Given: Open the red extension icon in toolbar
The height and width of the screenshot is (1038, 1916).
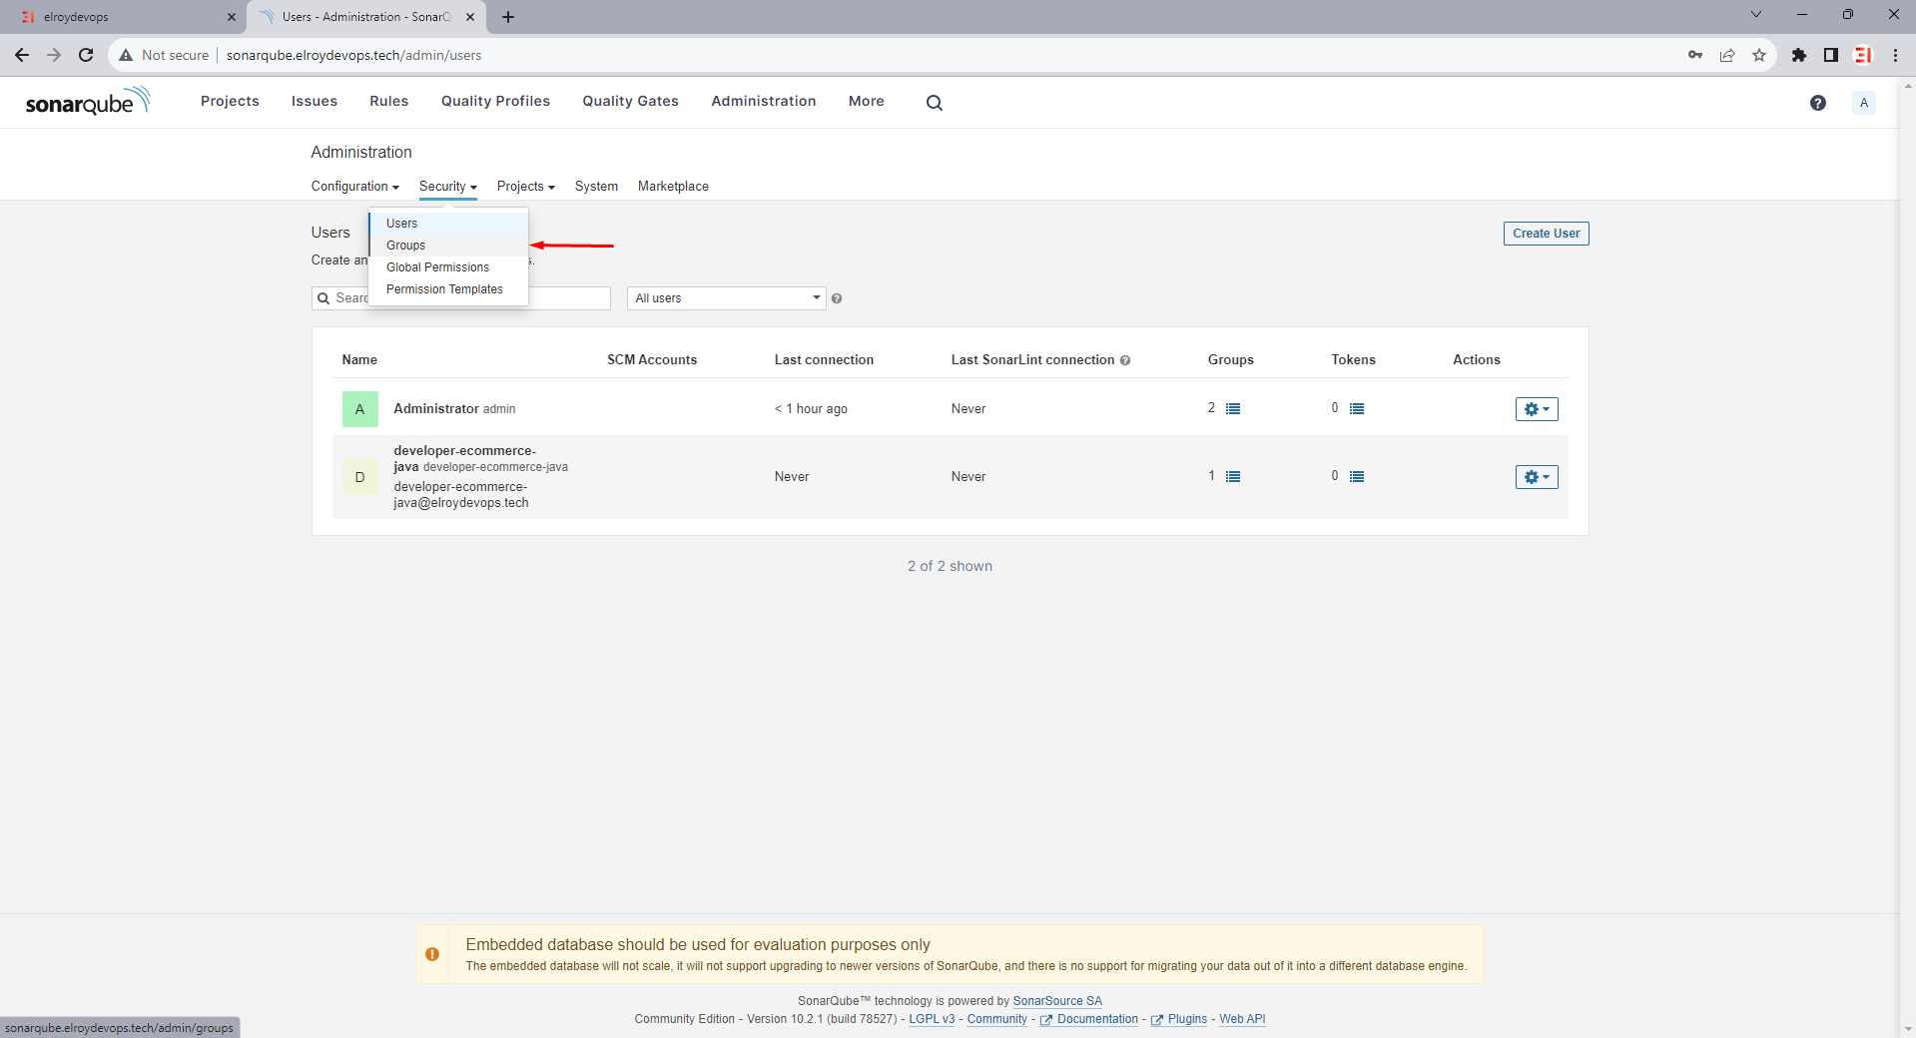Looking at the screenshot, I should (1863, 55).
